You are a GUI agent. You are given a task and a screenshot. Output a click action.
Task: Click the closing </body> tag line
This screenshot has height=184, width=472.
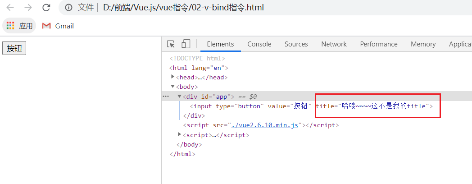click(x=189, y=144)
